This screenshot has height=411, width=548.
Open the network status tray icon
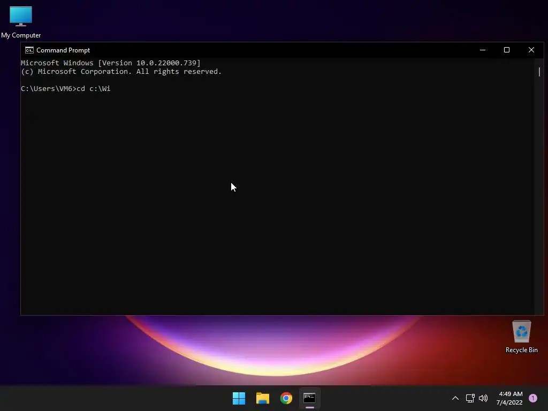[x=470, y=398]
